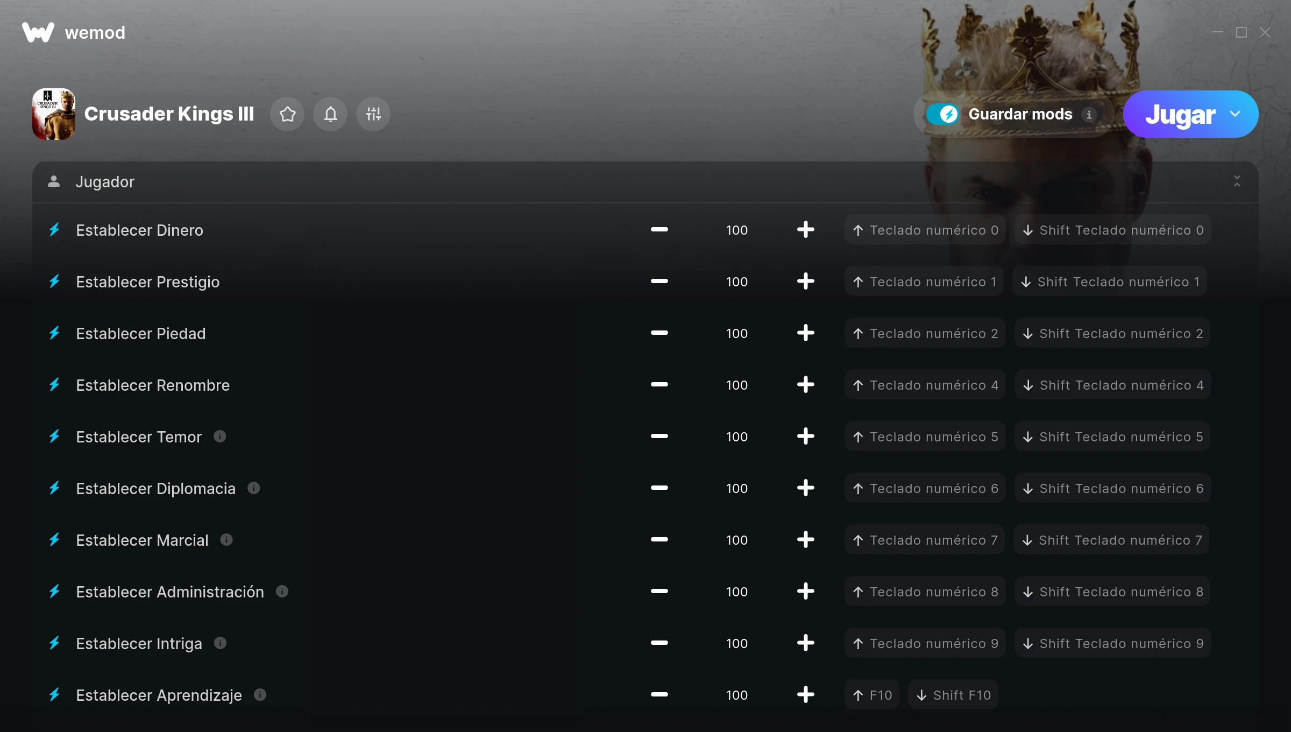The width and height of the screenshot is (1291, 732).
Task: Decrease the Establecer Piedad value
Action: coord(659,333)
